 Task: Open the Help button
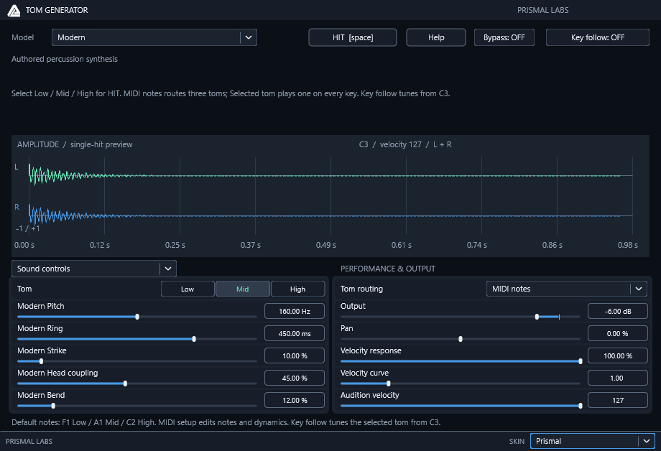(x=436, y=37)
